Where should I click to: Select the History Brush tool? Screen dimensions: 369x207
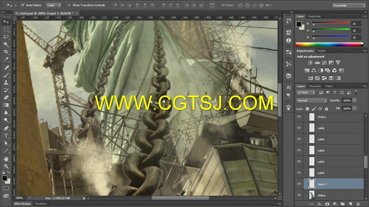coord(6,90)
